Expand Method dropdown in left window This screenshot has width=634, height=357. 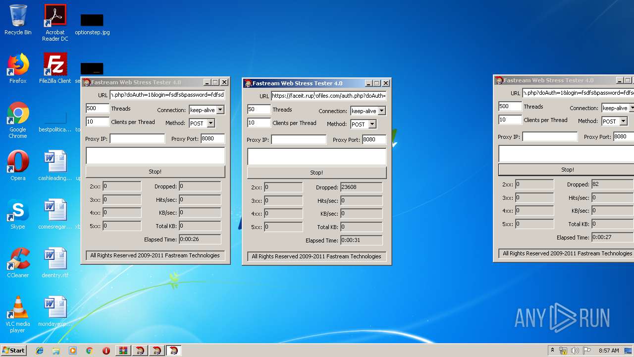pyautogui.click(x=211, y=123)
